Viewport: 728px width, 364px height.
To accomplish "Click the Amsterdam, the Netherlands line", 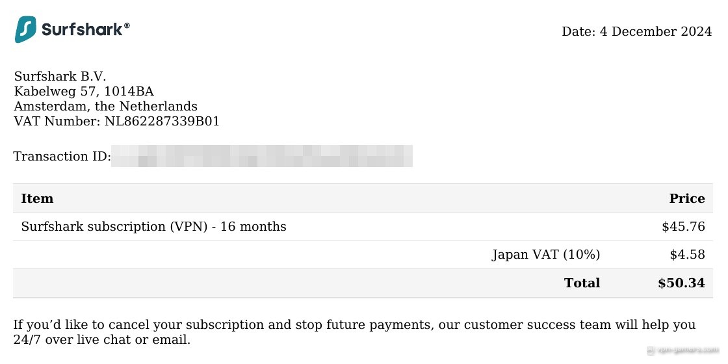I will click(x=105, y=107).
